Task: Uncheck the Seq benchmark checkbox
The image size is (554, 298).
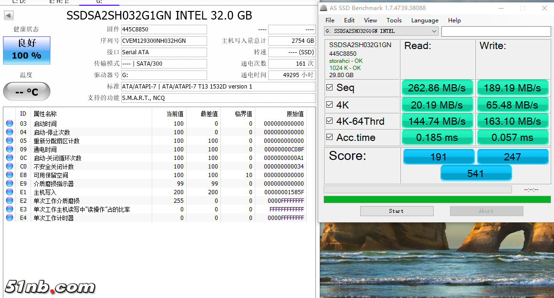Action: pos(329,88)
